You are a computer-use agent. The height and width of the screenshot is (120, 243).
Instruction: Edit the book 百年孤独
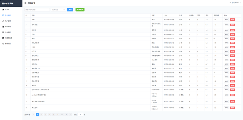pyautogui.click(x=226, y=25)
